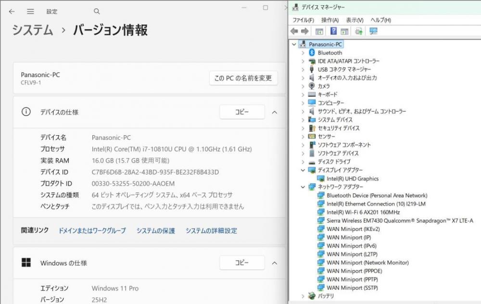Expand the コンピューター category

click(303, 103)
